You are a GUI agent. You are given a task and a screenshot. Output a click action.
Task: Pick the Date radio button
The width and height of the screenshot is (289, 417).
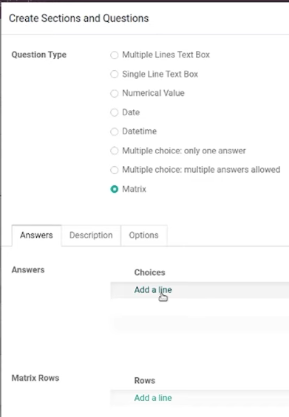click(x=115, y=112)
